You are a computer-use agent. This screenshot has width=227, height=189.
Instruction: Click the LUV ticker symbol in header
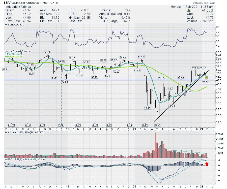click(x=7, y=2)
